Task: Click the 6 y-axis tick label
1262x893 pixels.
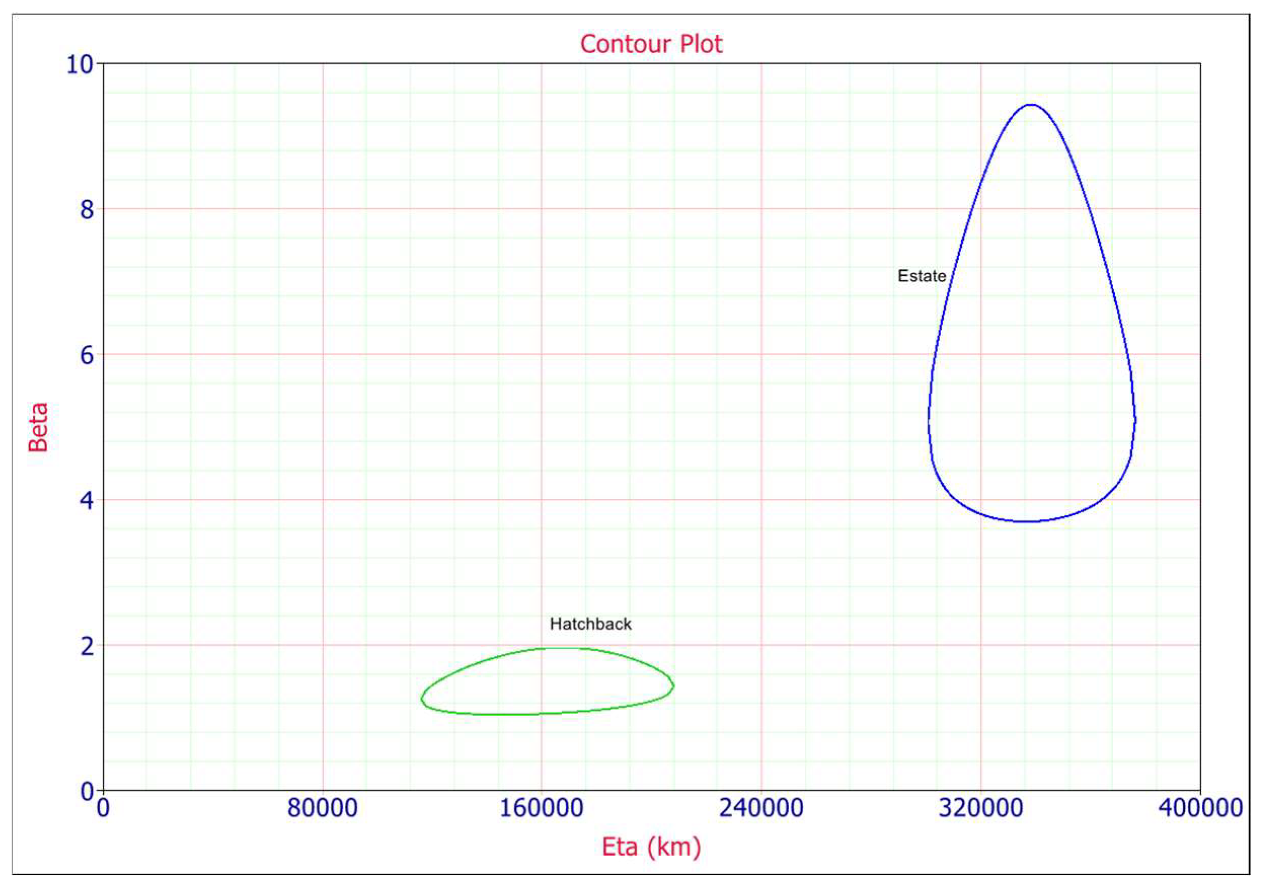Action: click(87, 356)
